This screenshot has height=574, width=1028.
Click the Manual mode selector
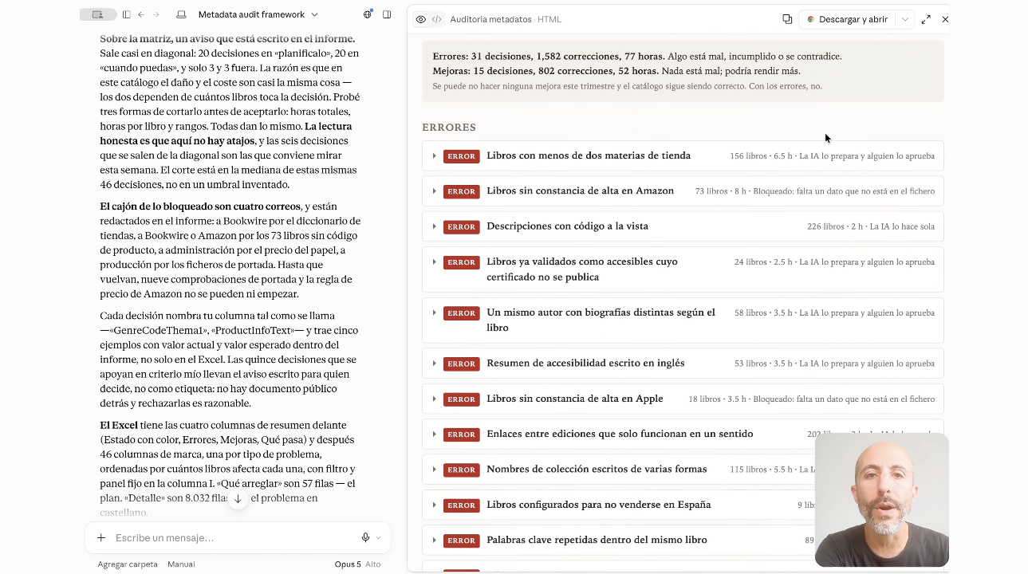pos(181,564)
